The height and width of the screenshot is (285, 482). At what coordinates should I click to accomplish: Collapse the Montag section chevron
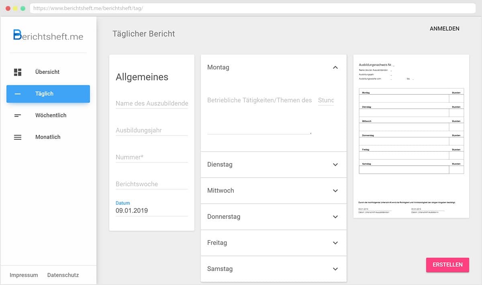coord(335,67)
